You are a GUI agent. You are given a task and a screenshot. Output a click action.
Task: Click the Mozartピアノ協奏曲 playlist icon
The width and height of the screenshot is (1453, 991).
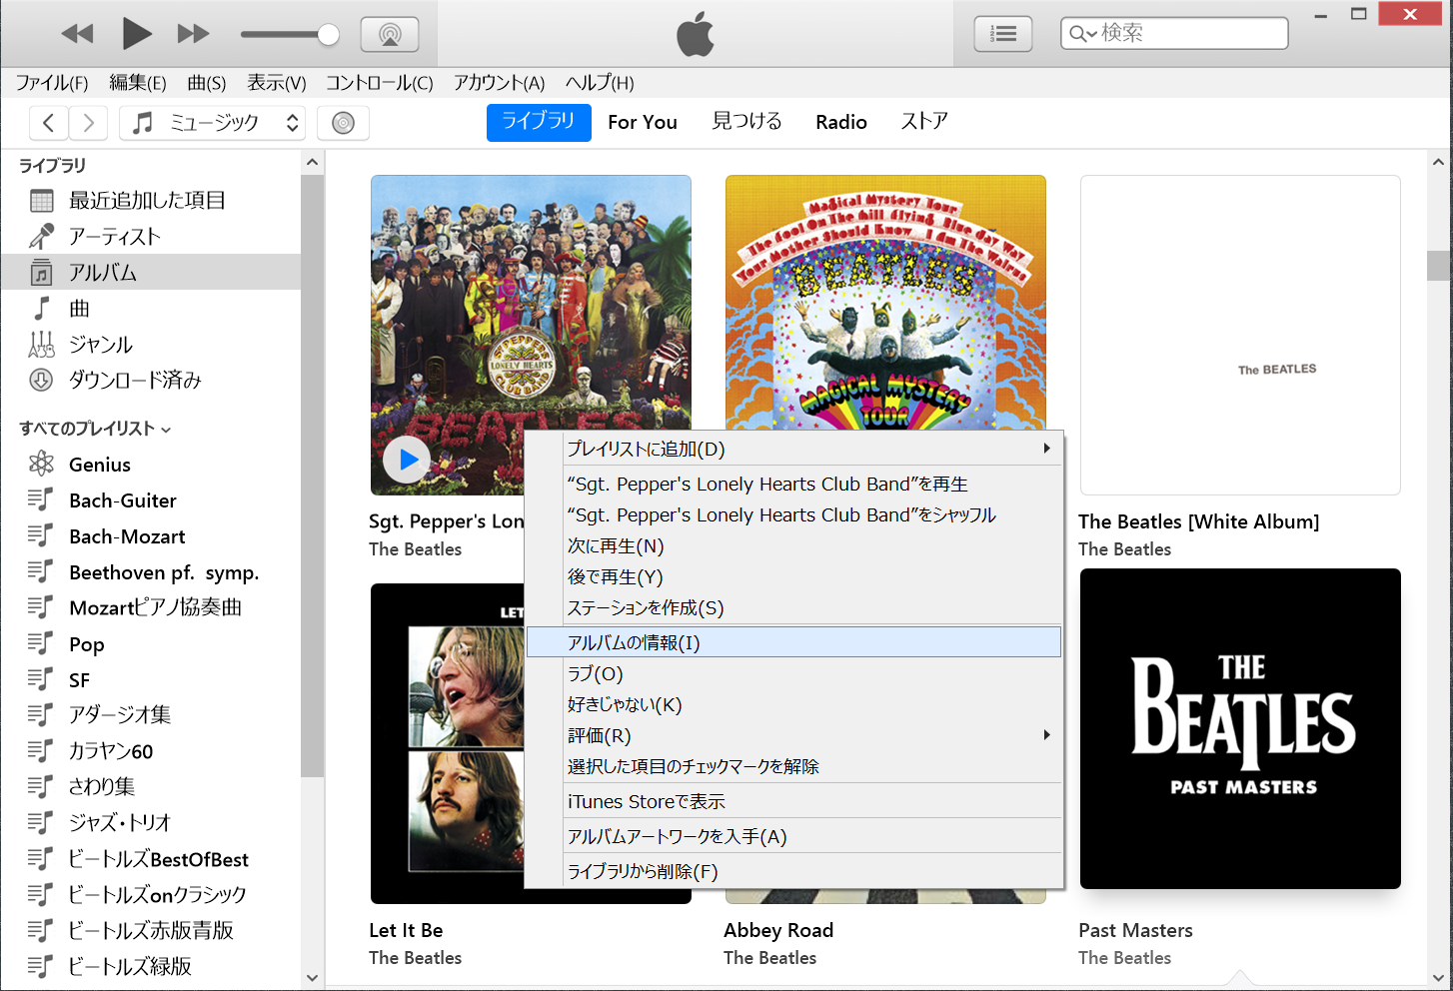point(40,607)
